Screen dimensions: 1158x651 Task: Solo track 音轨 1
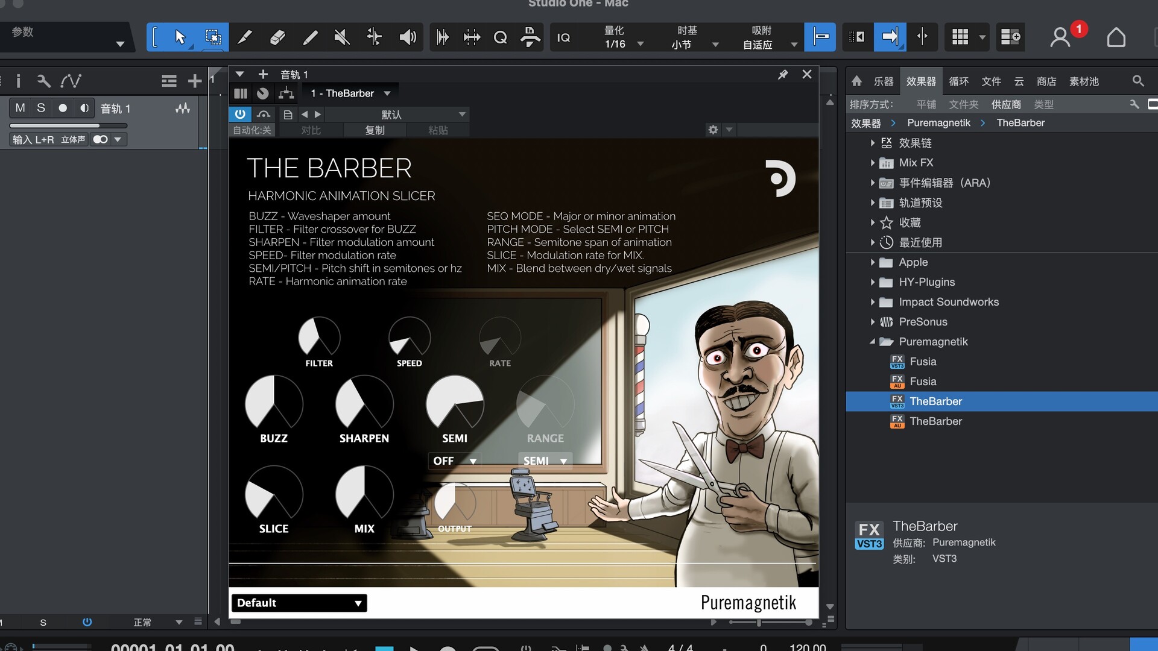tap(41, 108)
